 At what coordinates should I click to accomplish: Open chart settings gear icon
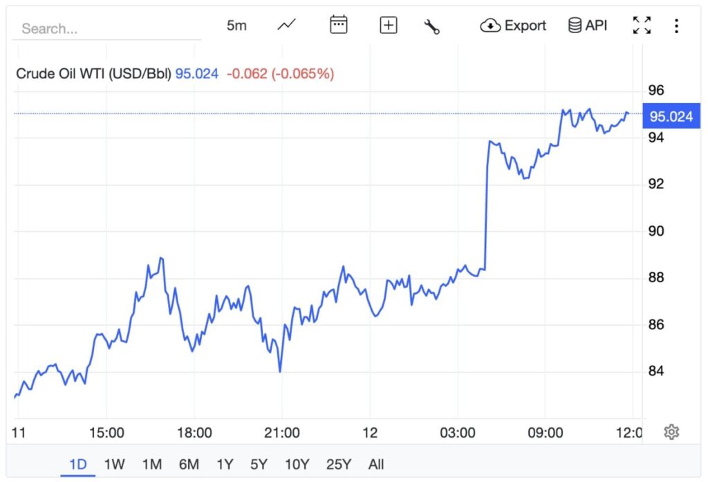(x=671, y=432)
